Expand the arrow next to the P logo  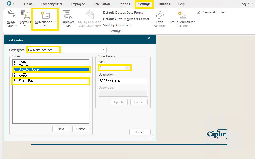click(x=13, y=3)
